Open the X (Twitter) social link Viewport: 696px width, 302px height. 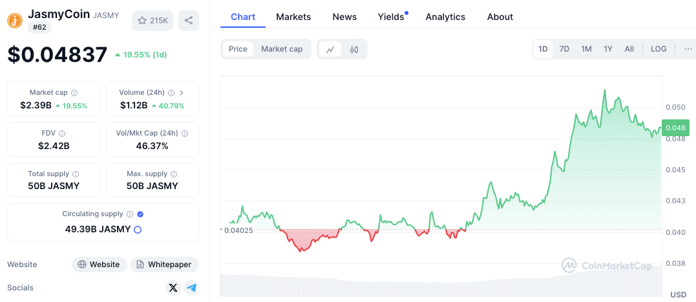(173, 288)
